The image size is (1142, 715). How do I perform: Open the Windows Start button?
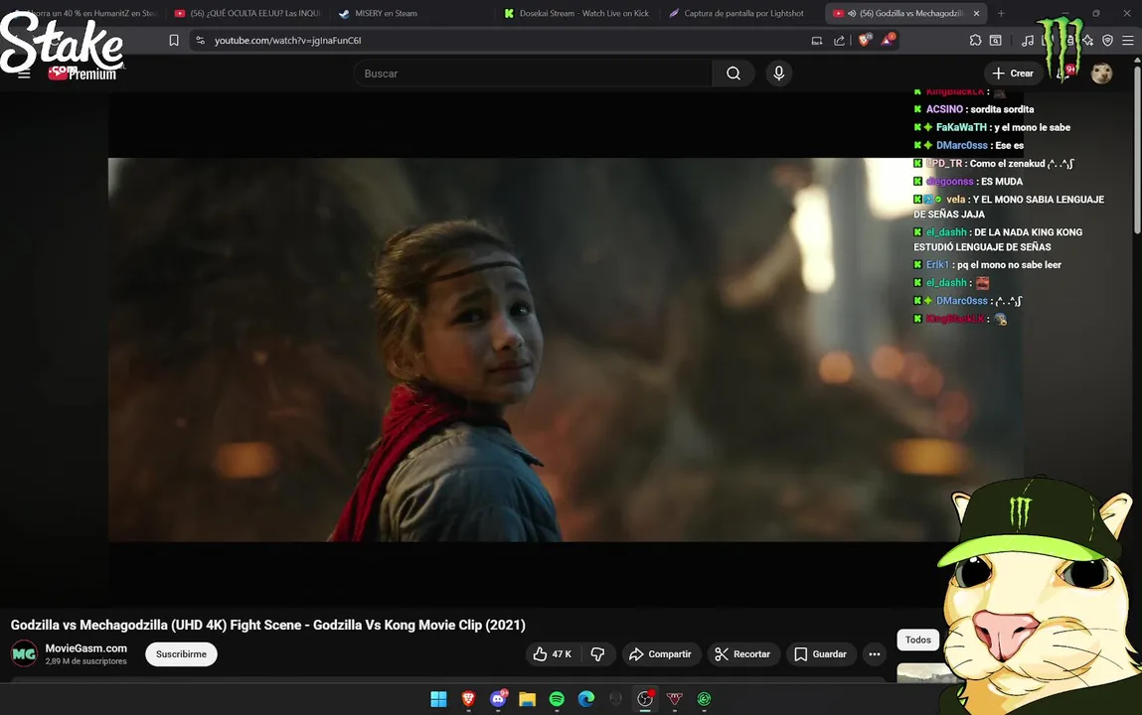click(x=438, y=699)
